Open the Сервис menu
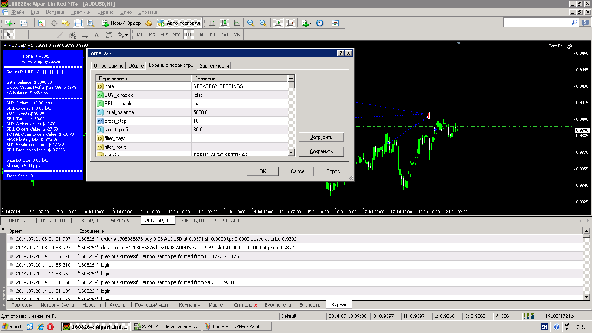This screenshot has height=333, width=592. click(x=105, y=12)
